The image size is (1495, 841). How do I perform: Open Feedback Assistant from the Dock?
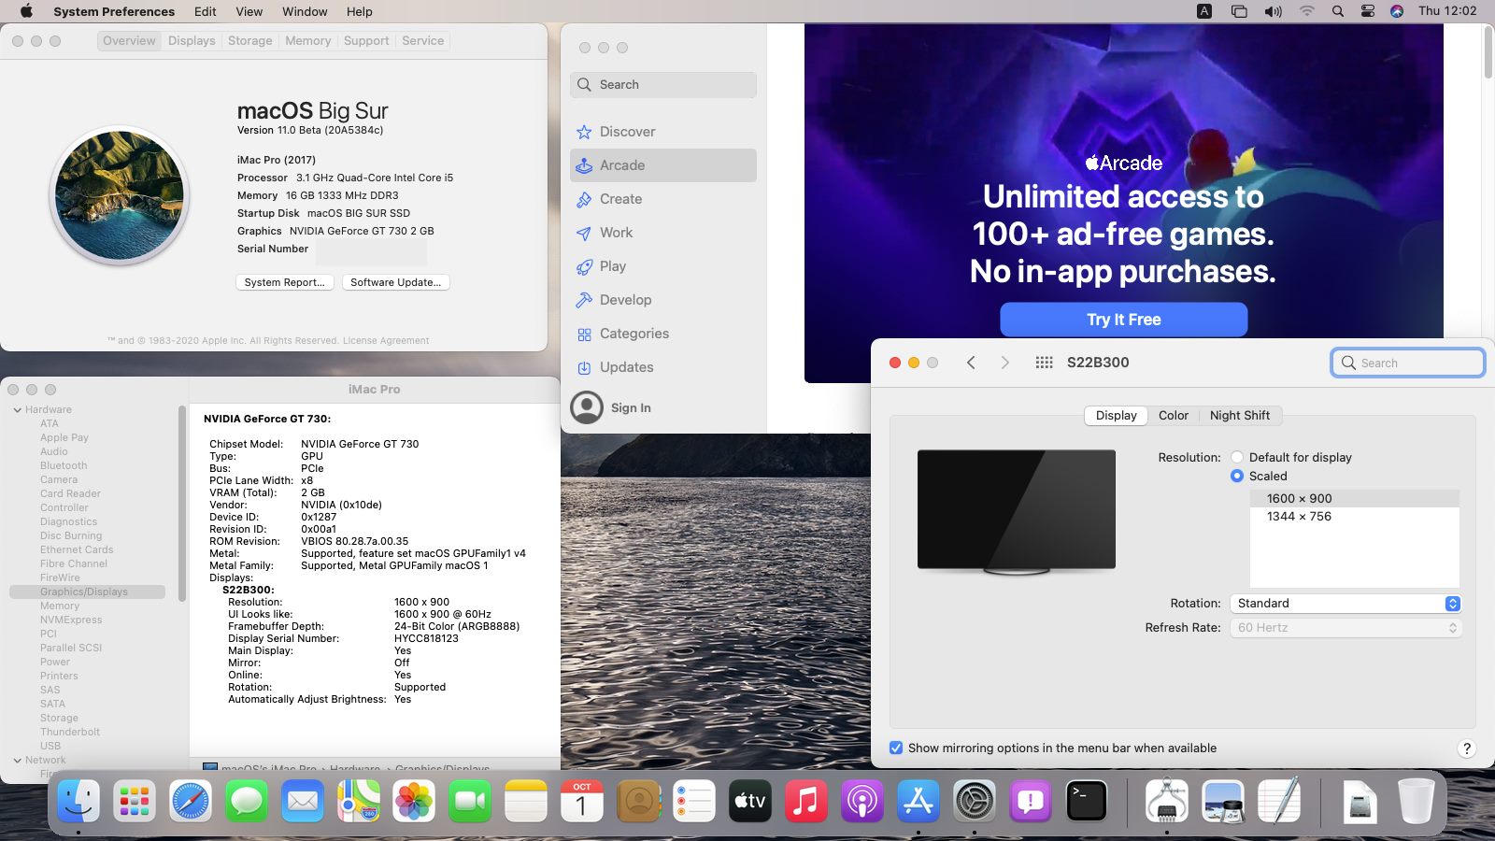coord(1031,801)
